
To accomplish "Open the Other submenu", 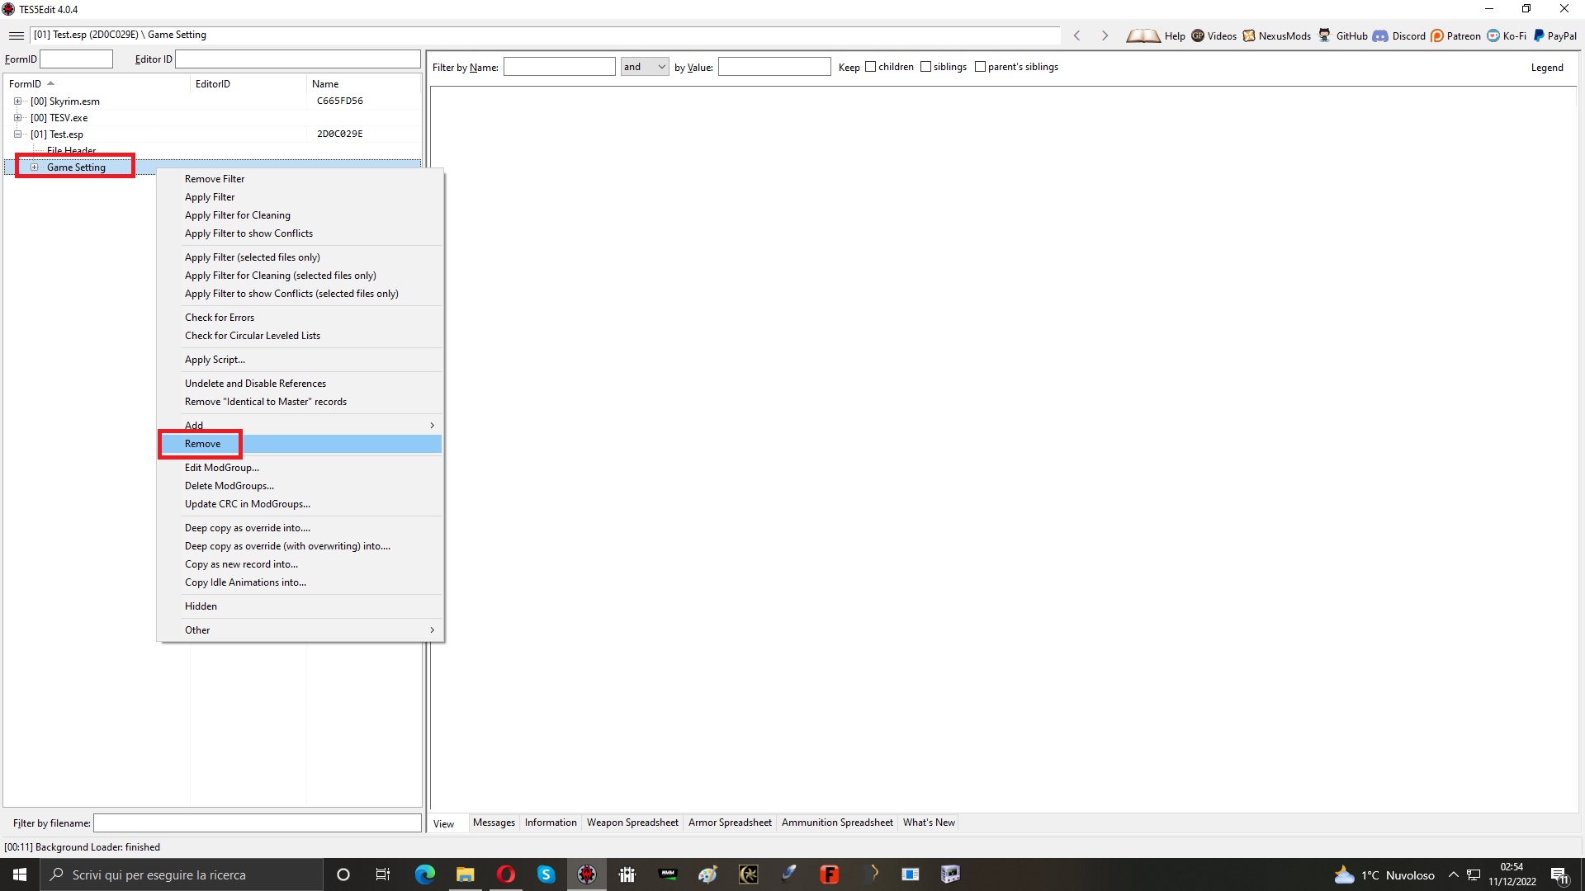I will 300,630.
